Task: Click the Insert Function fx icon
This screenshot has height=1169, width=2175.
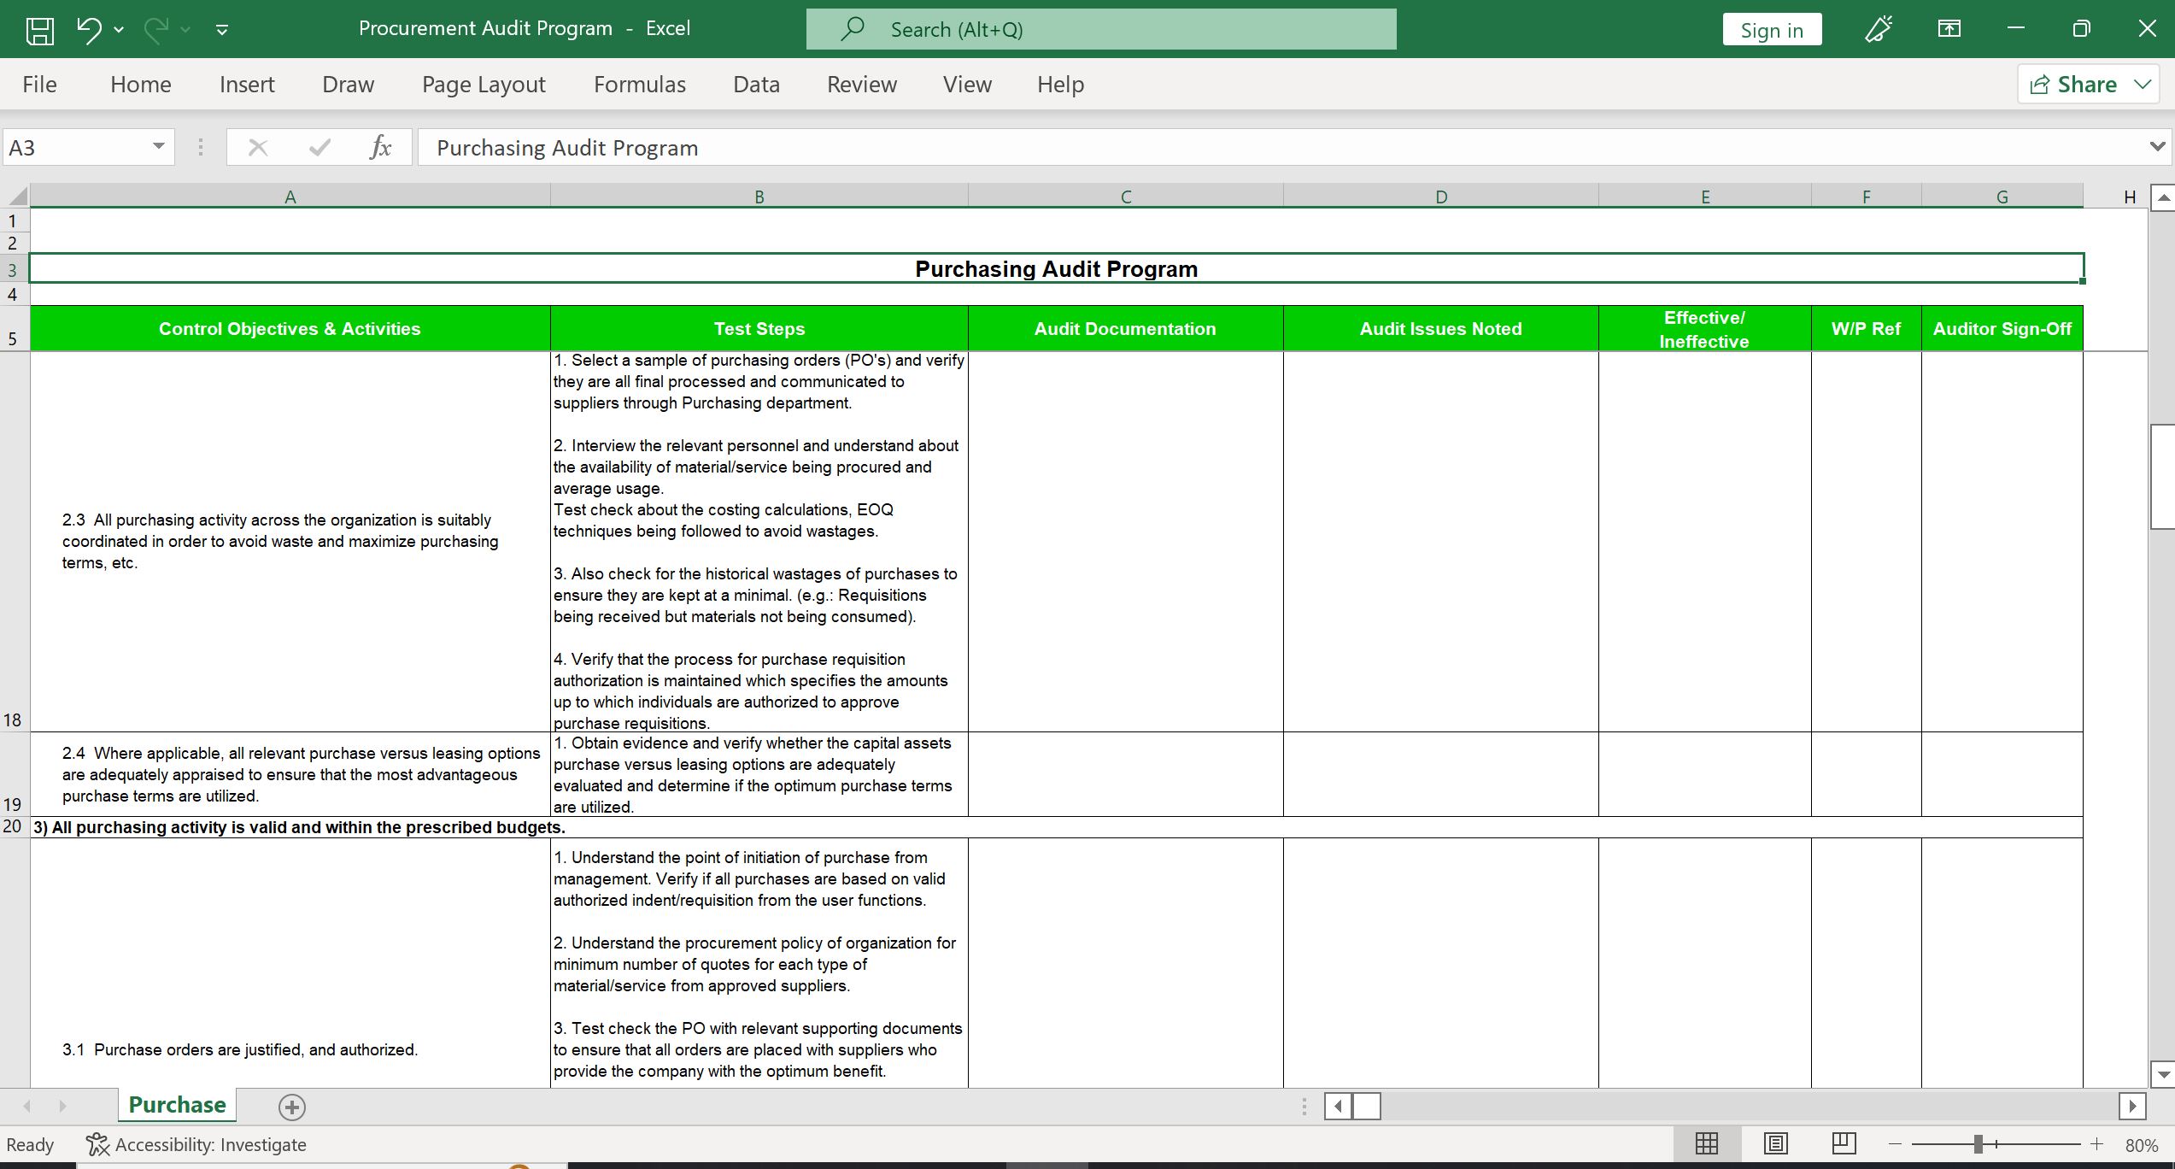Action: tap(380, 148)
